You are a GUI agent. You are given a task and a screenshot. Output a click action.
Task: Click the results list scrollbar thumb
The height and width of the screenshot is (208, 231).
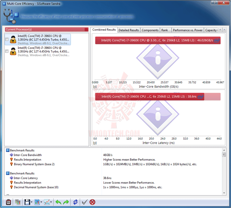tap(224, 155)
